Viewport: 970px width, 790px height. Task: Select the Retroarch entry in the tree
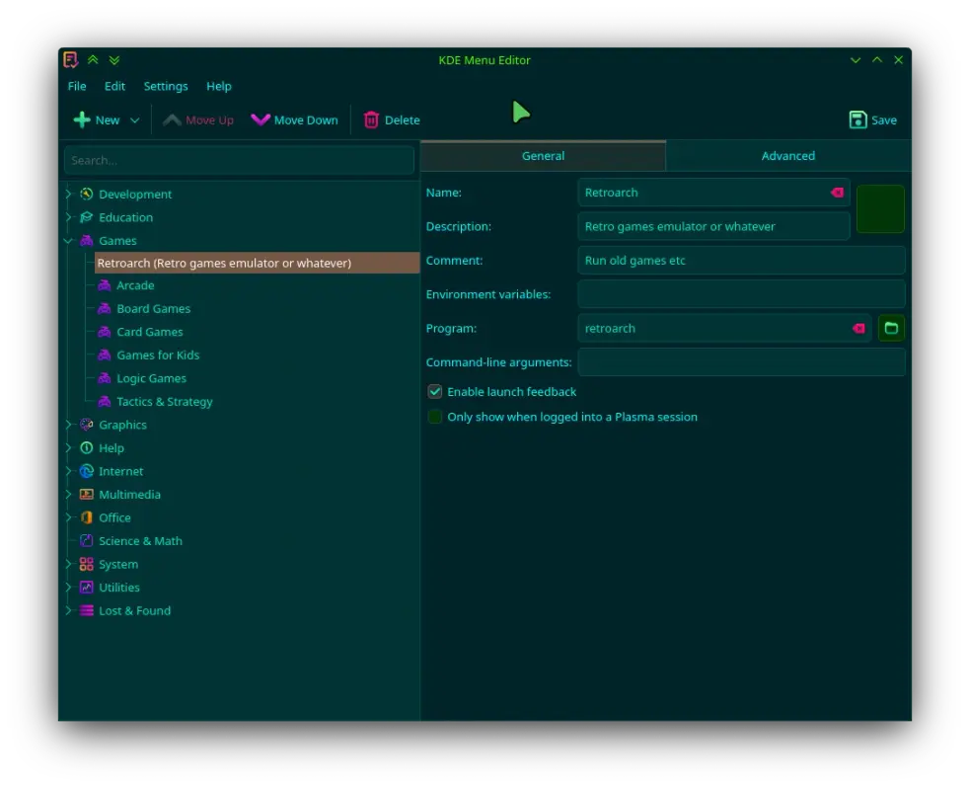tap(257, 263)
